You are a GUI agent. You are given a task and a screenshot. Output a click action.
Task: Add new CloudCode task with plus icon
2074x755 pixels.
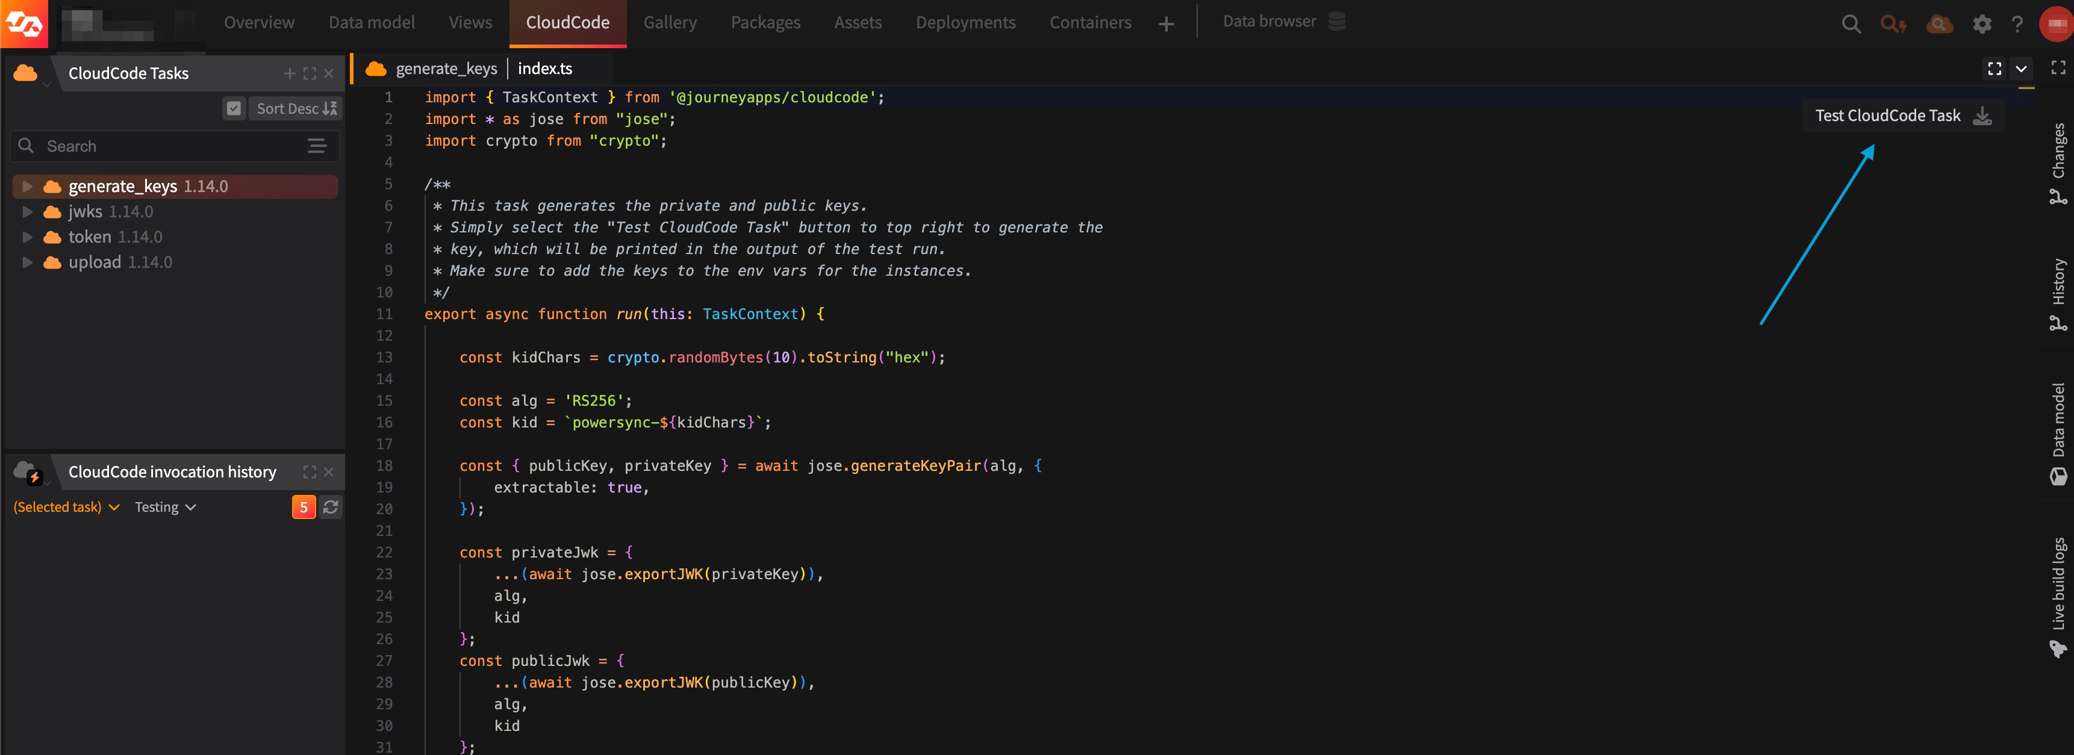click(x=290, y=73)
